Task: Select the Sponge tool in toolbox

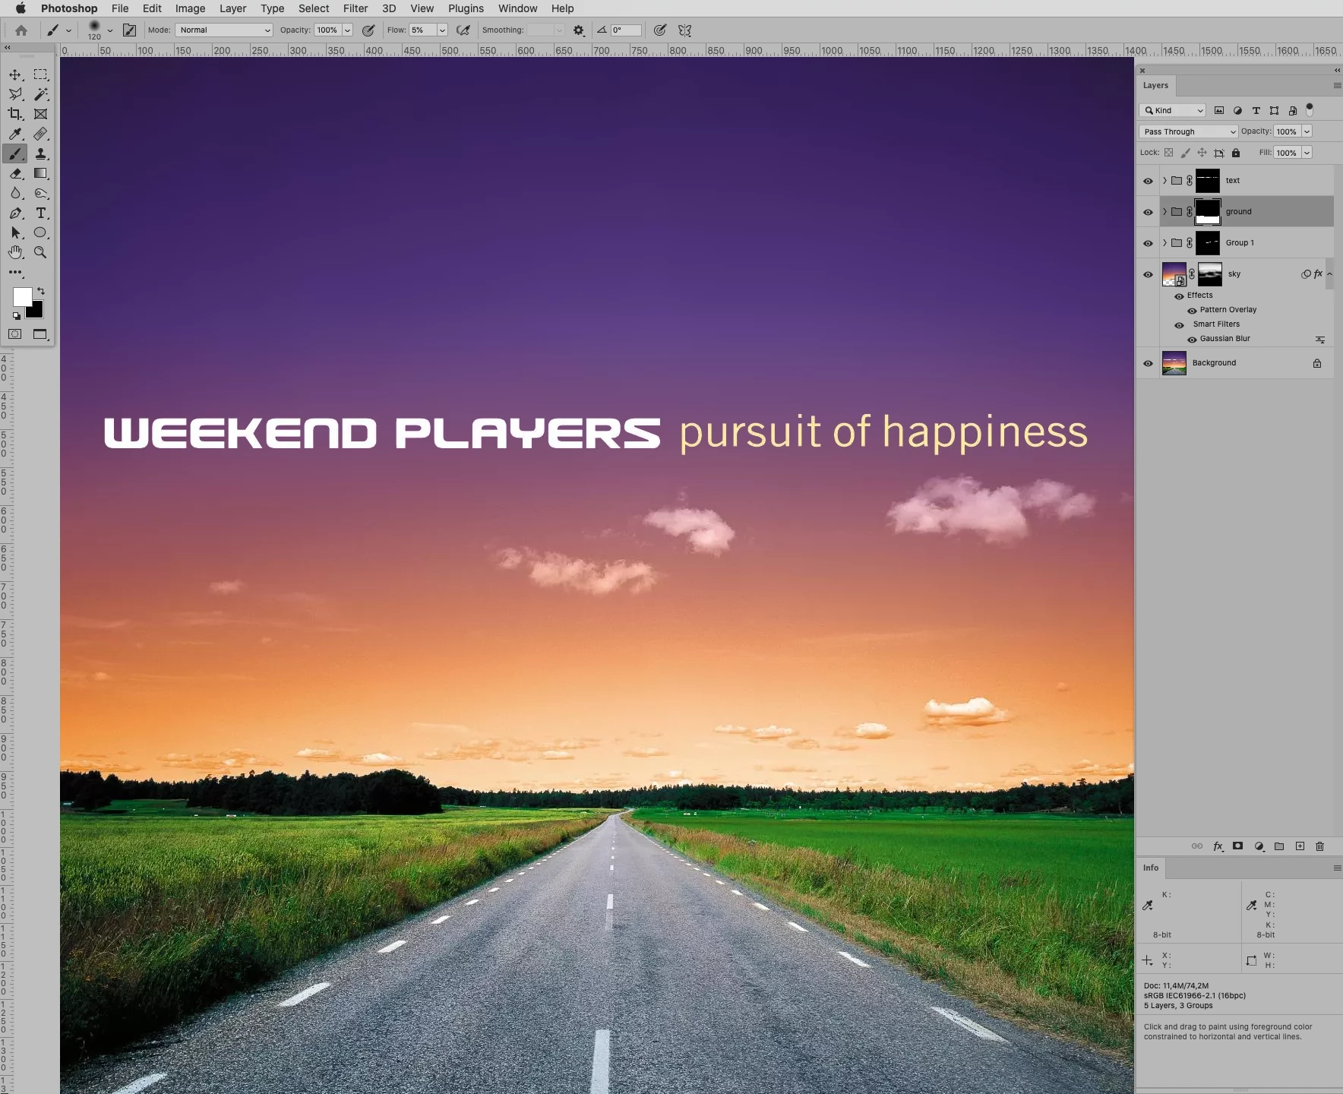Action: 41,193
